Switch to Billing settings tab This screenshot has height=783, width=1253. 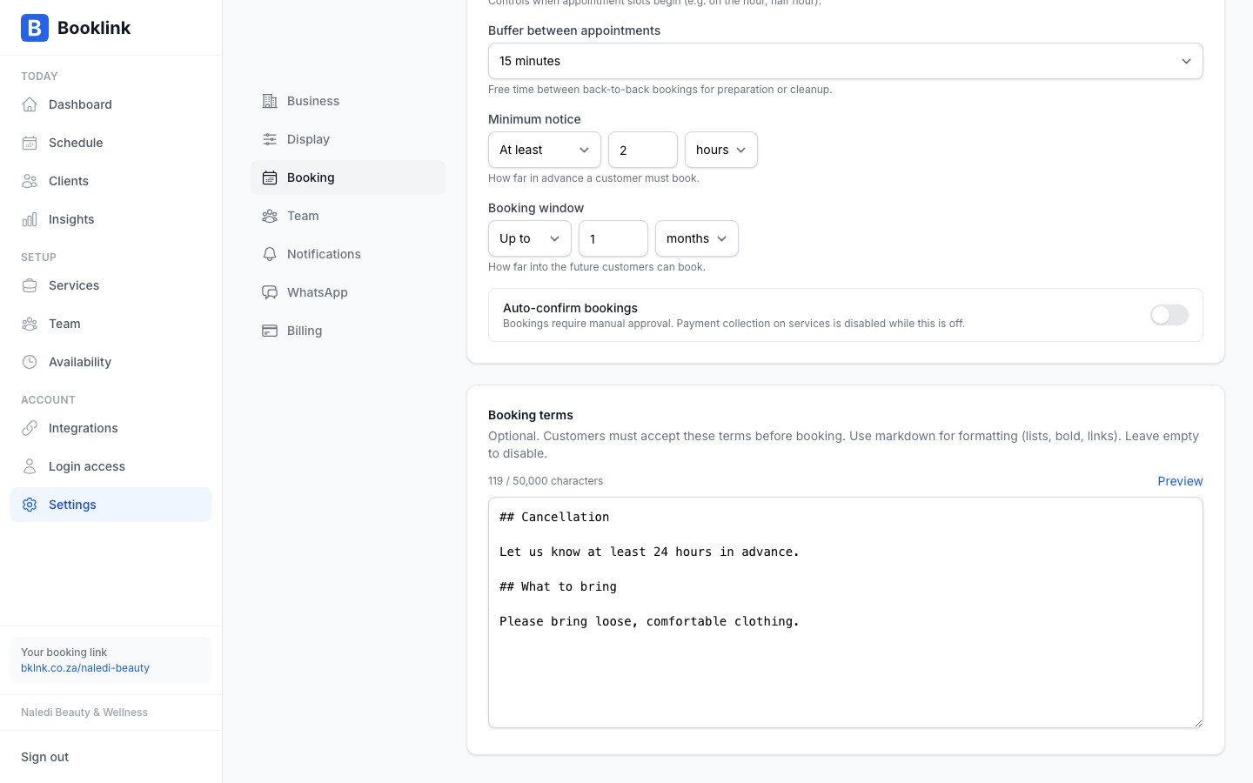coord(348,331)
